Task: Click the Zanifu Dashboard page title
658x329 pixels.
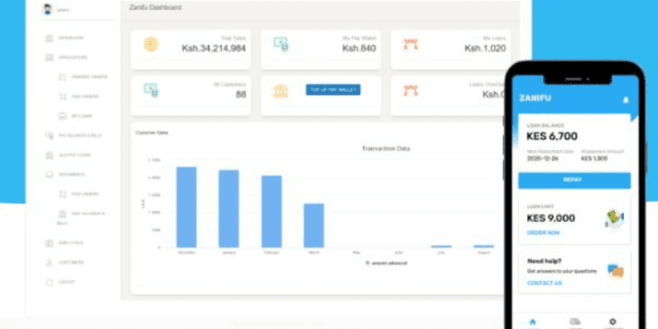Action: pyautogui.click(x=155, y=8)
